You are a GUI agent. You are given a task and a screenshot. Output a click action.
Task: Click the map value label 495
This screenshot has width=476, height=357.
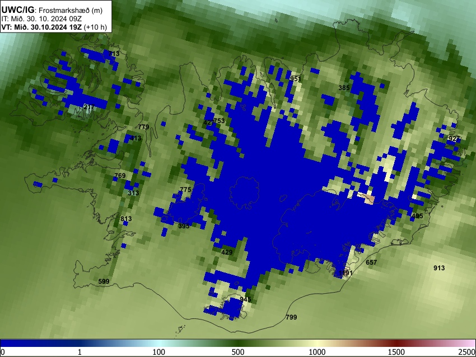(417, 216)
